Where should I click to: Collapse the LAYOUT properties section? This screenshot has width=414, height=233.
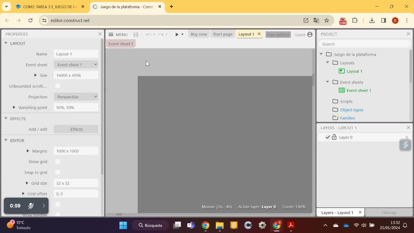tap(6, 43)
